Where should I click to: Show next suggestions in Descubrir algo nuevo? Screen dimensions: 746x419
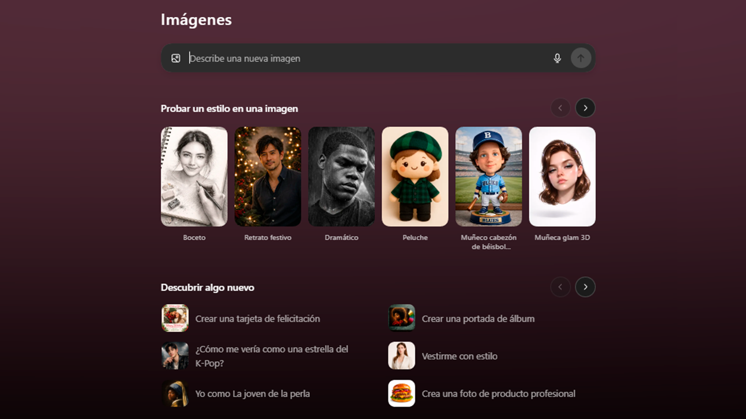[x=585, y=287]
